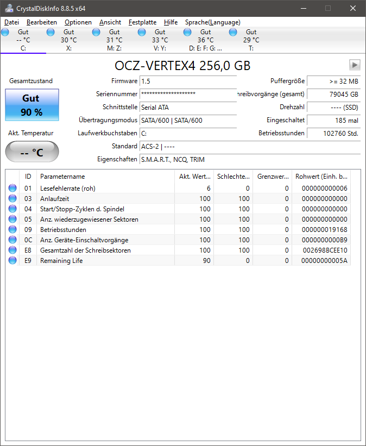Image resolution: width=366 pixels, height=446 pixels.
Task: Click the Puffergröße value >= 32 MB
Action: coord(334,81)
